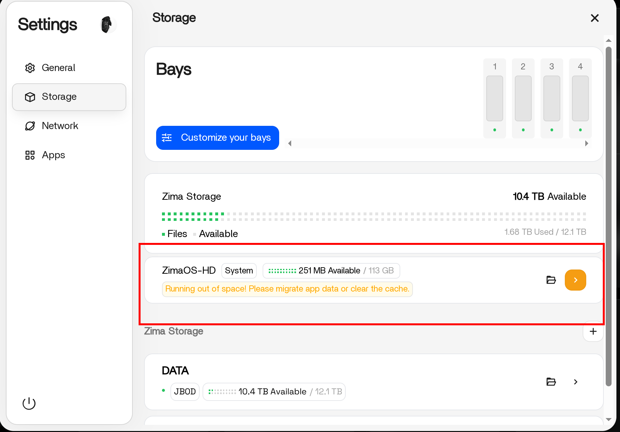Click the power icon in the sidebar
This screenshot has width=620, height=432.
click(x=29, y=403)
